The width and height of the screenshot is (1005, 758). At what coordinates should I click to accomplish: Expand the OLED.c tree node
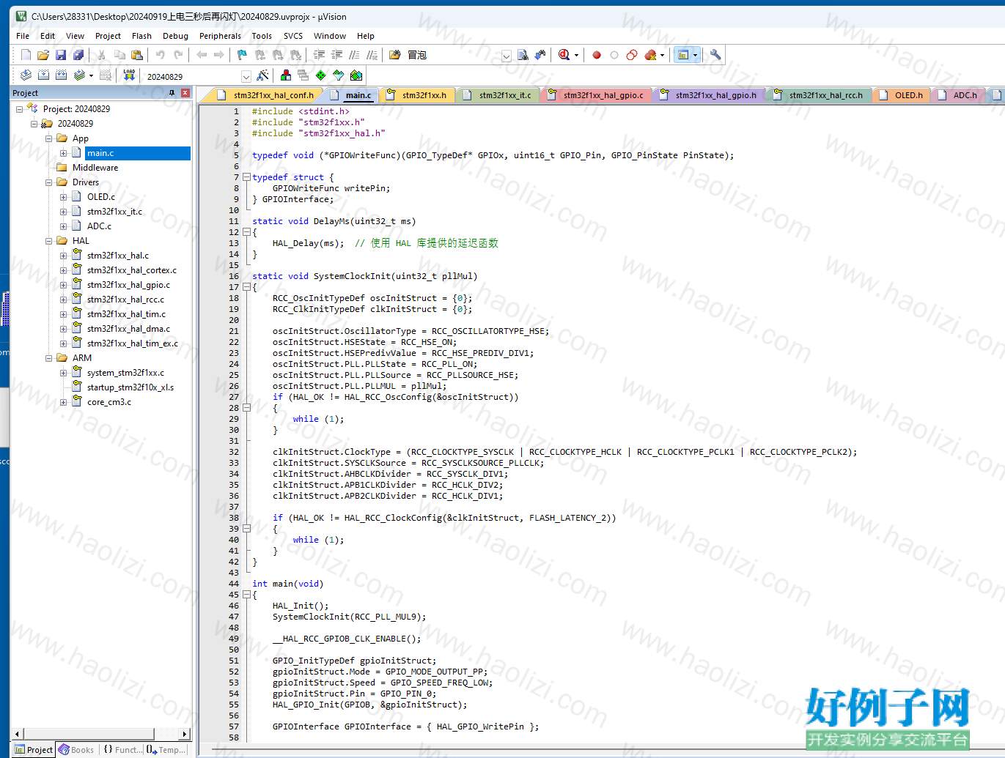(x=64, y=197)
